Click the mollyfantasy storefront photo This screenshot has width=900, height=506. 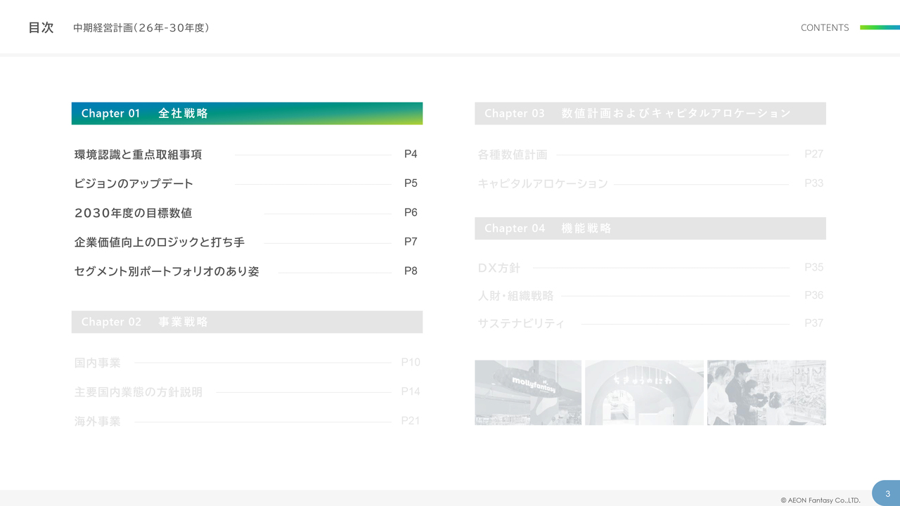[x=528, y=392]
